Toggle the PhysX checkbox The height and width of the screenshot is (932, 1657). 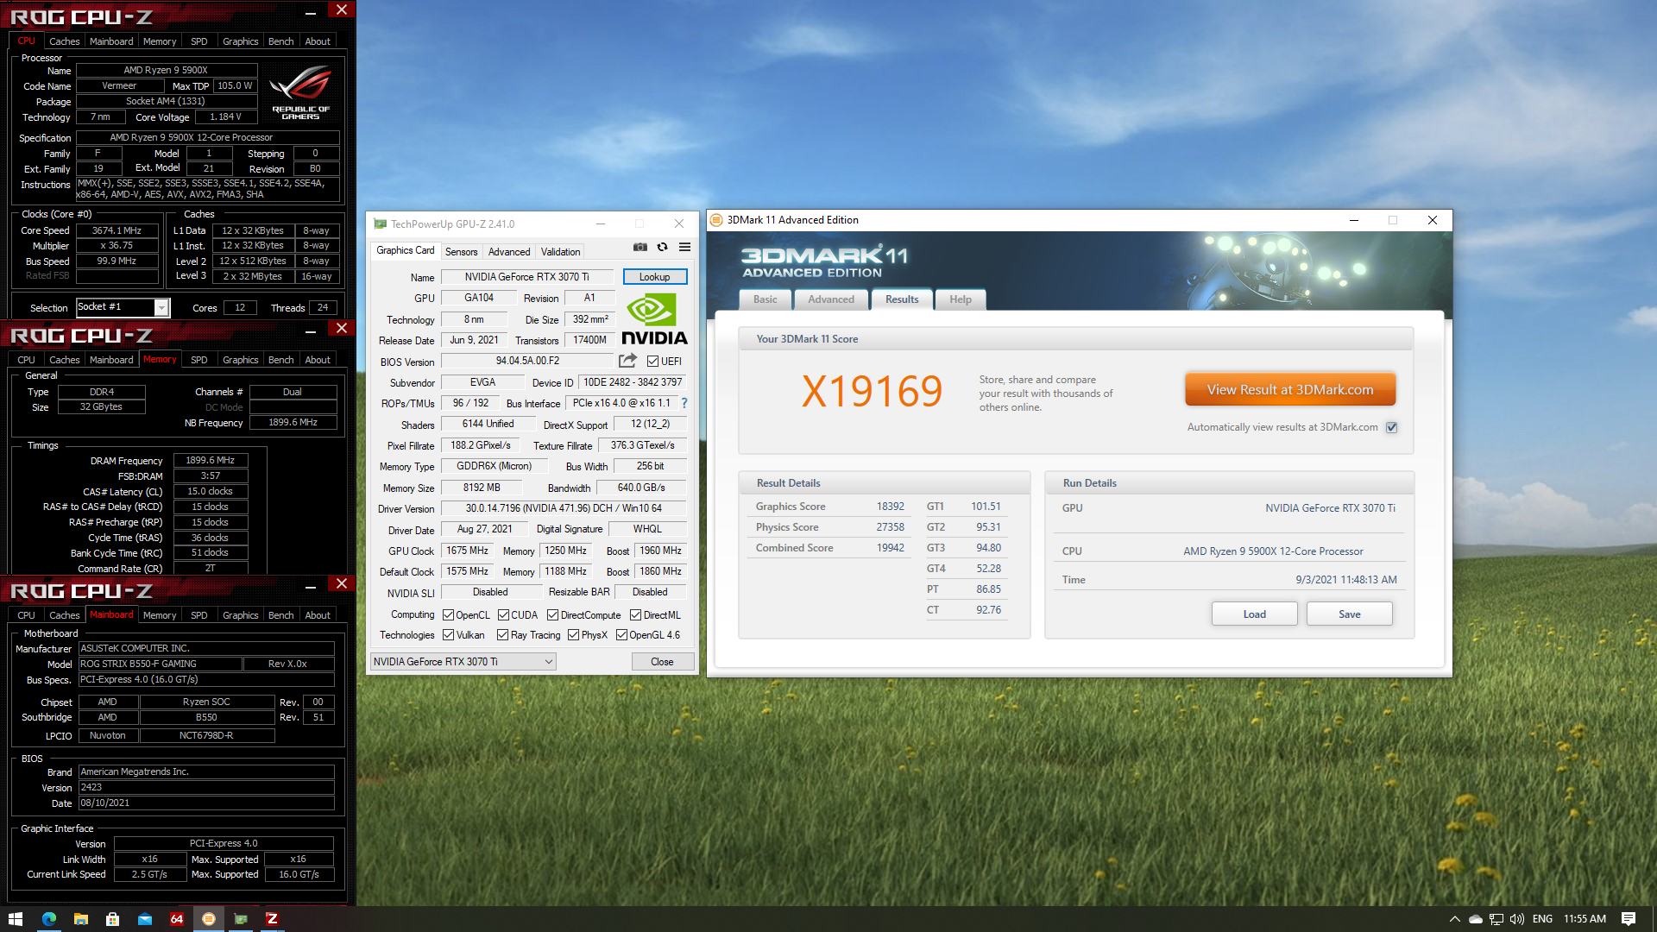coord(573,635)
